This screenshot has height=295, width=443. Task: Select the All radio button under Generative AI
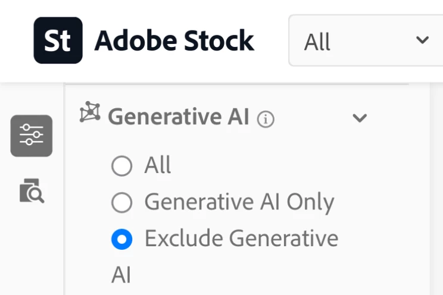pyautogui.click(x=121, y=166)
